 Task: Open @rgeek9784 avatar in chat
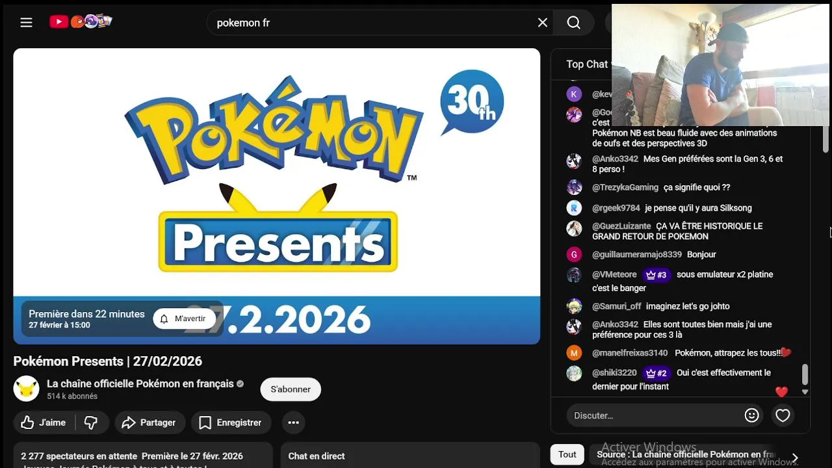[x=574, y=208]
